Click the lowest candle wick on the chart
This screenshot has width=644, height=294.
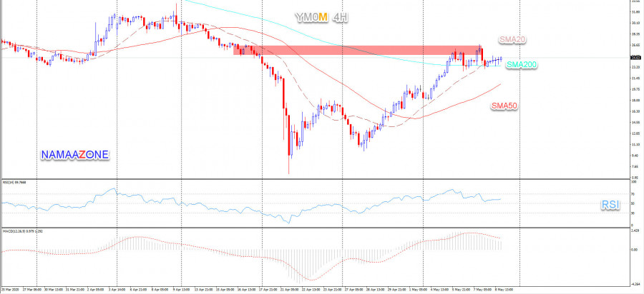point(289,170)
